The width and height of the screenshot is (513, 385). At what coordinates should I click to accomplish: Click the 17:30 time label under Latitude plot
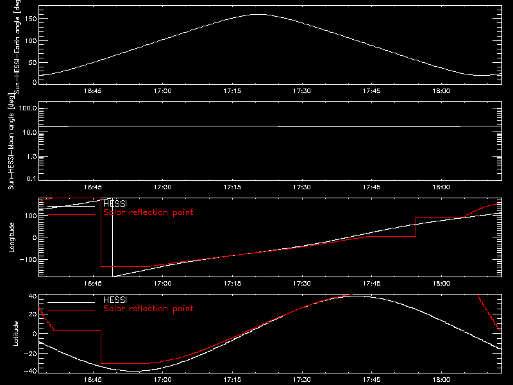point(301,380)
